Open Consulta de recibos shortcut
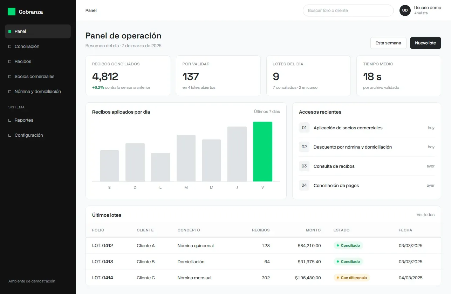The height and width of the screenshot is (294, 451). pyautogui.click(x=367, y=166)
